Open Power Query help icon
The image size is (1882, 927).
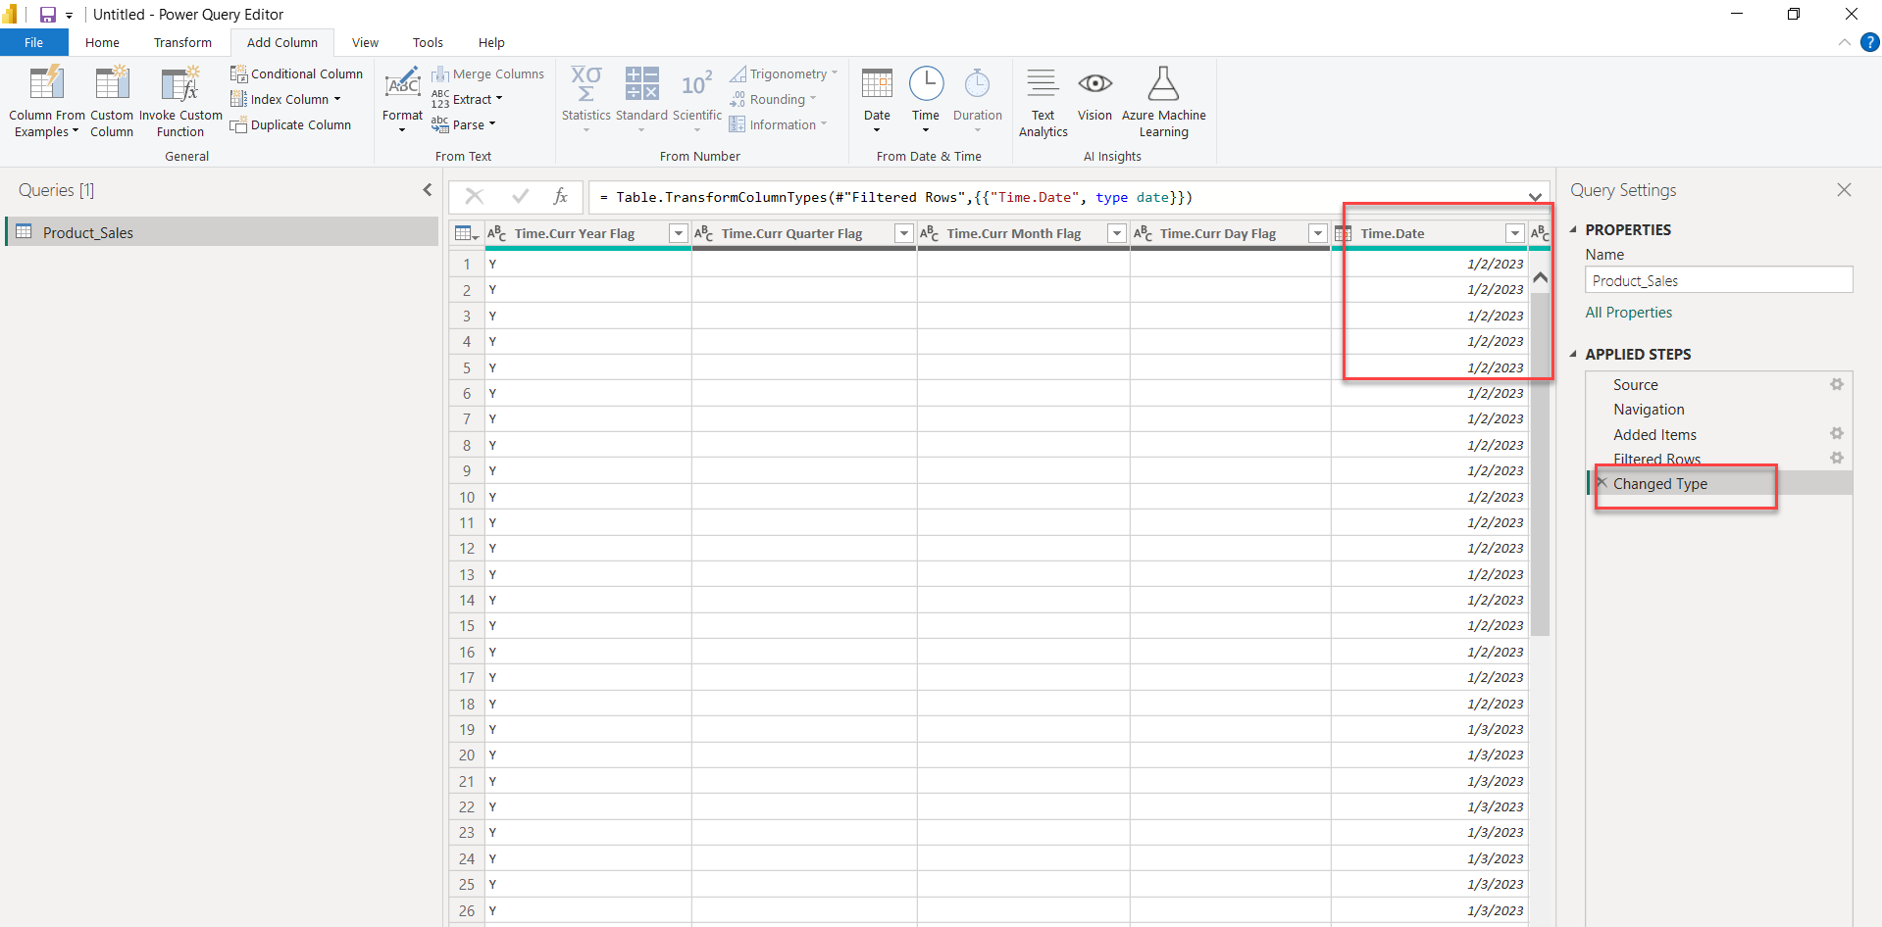[x=1870, y=42]
